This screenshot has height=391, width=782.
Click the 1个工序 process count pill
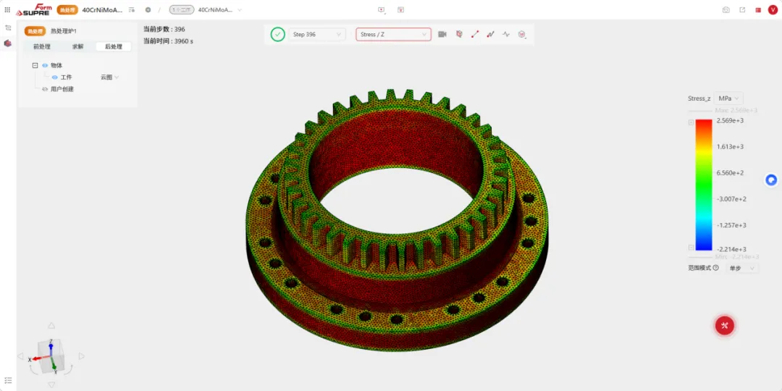point(182,9)
